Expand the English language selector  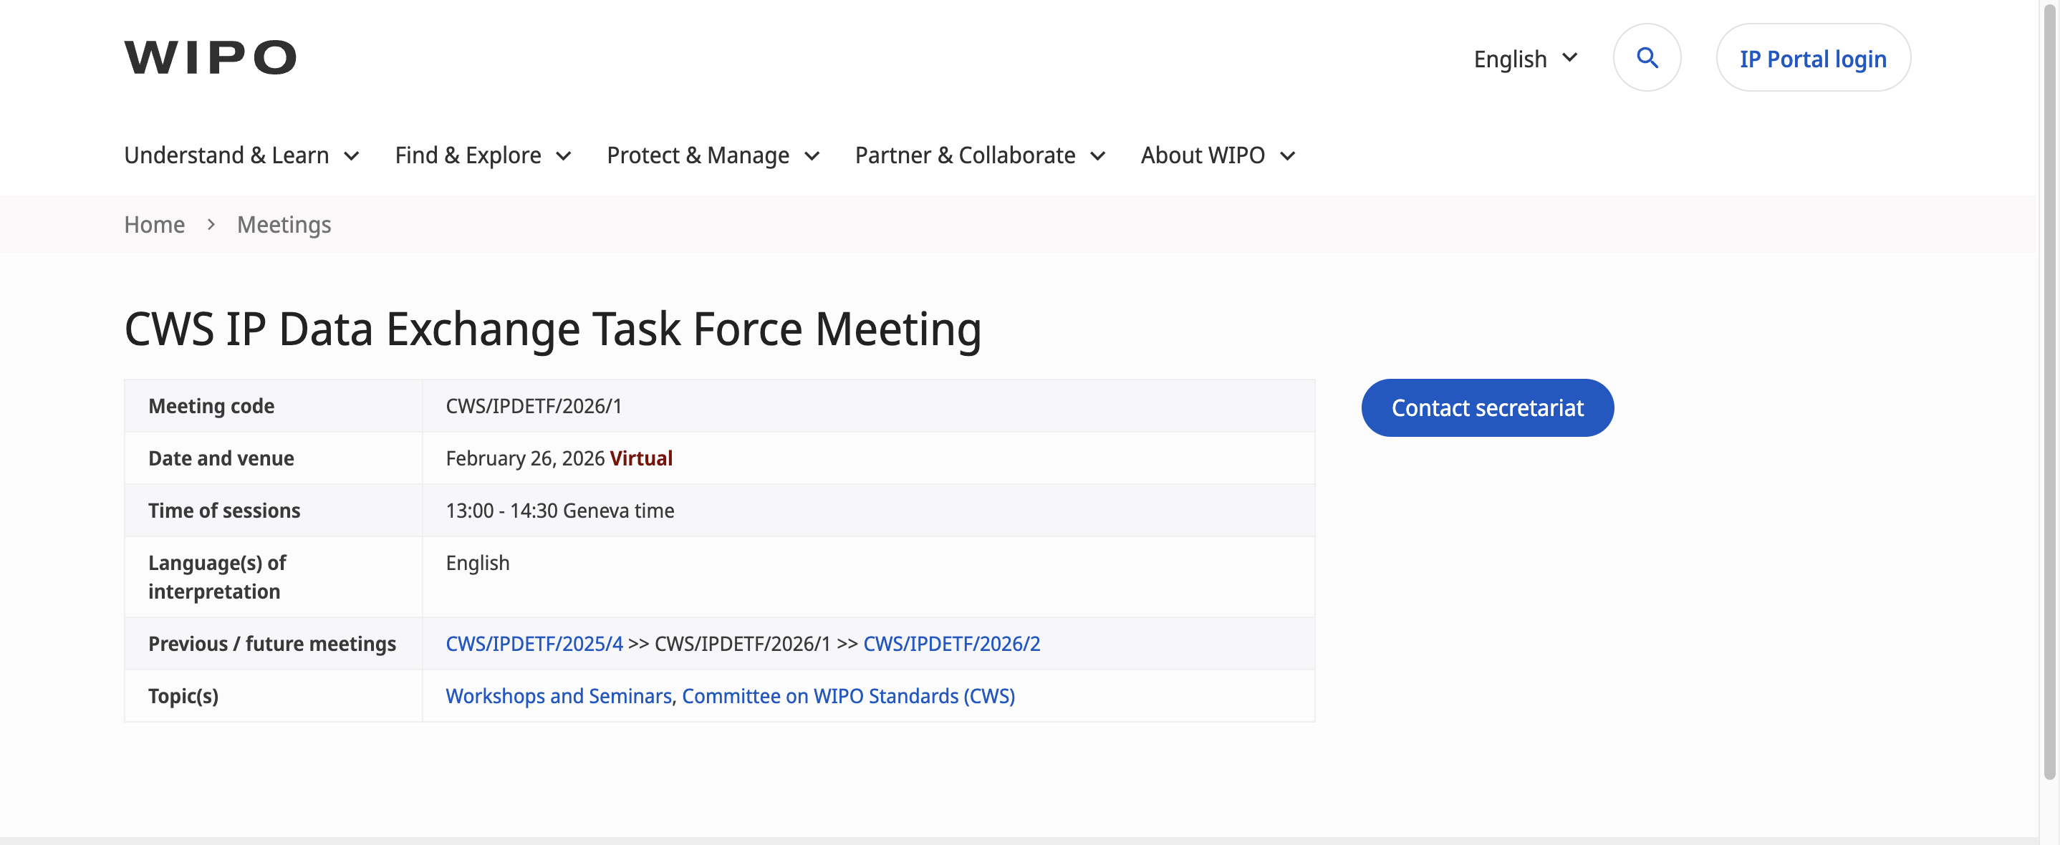pos(1524,58)
